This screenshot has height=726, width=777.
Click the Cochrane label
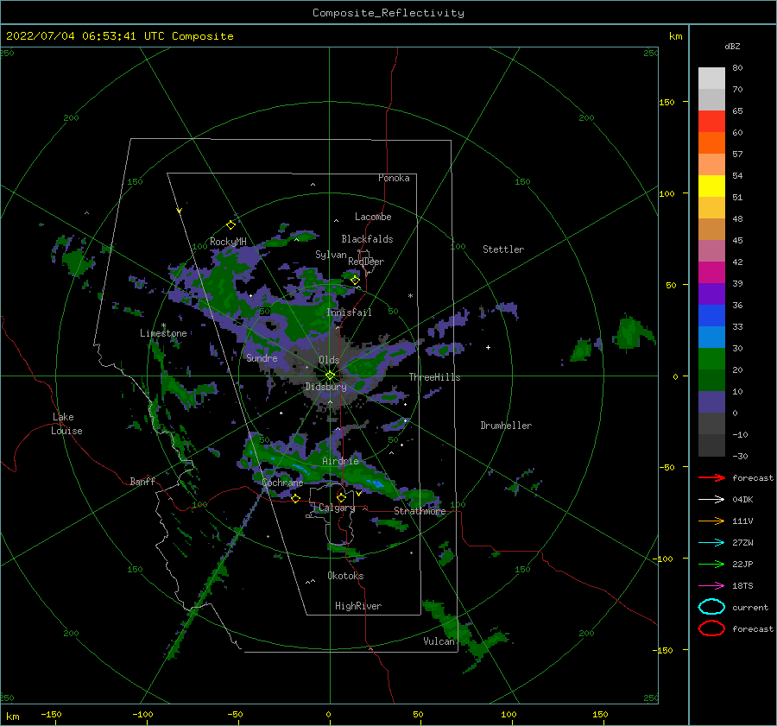click(x=282, y=483)
